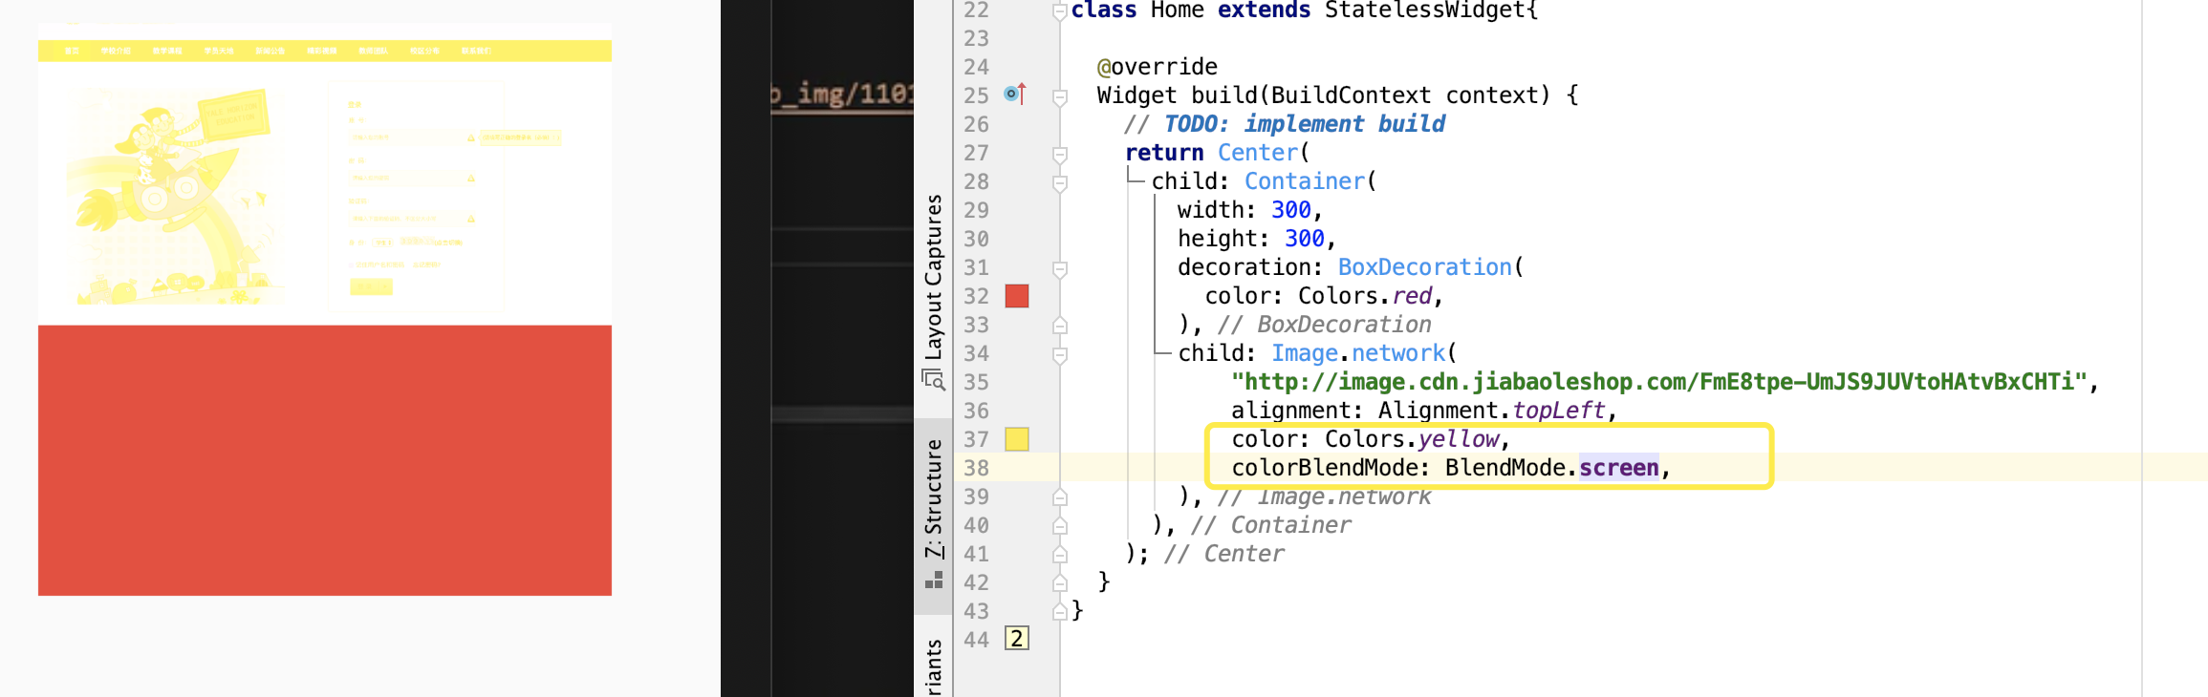The image size is (2208, 697).
Task: Click the 'Center' widget name on line 27
Action: pyautogui.click(x=1257, y=153)
